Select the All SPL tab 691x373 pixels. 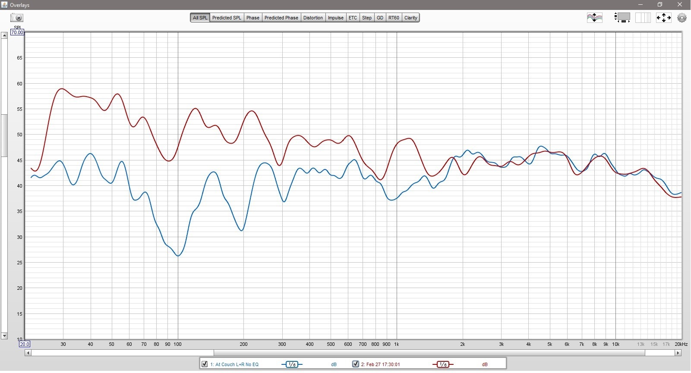click(200, 18)
